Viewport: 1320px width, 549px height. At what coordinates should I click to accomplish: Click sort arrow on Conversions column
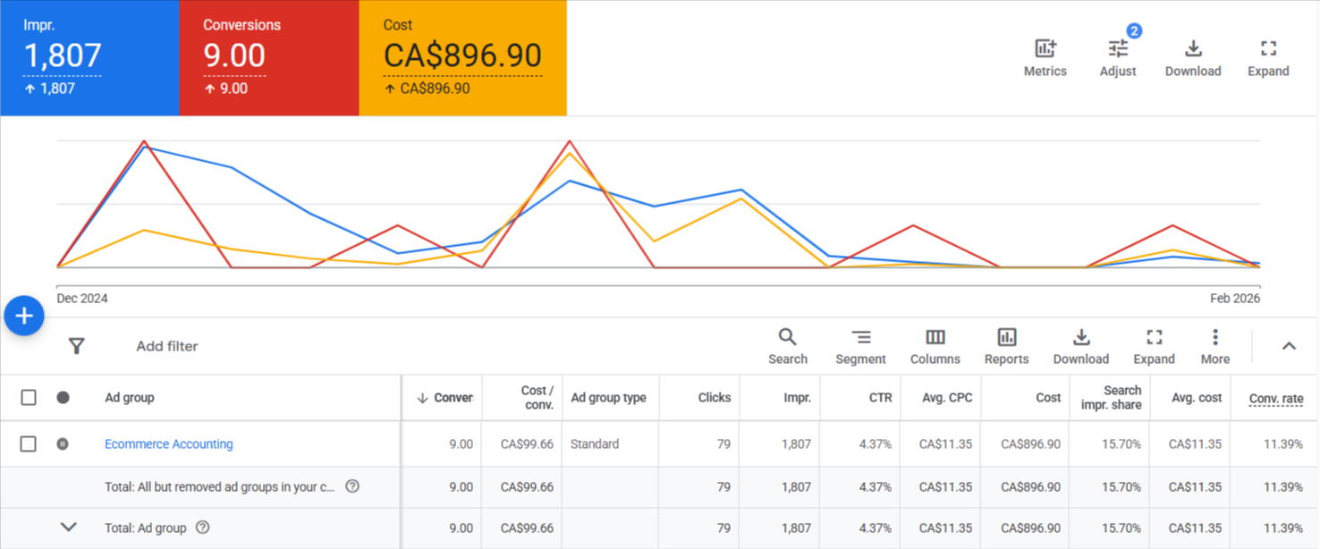pos(422,398)
